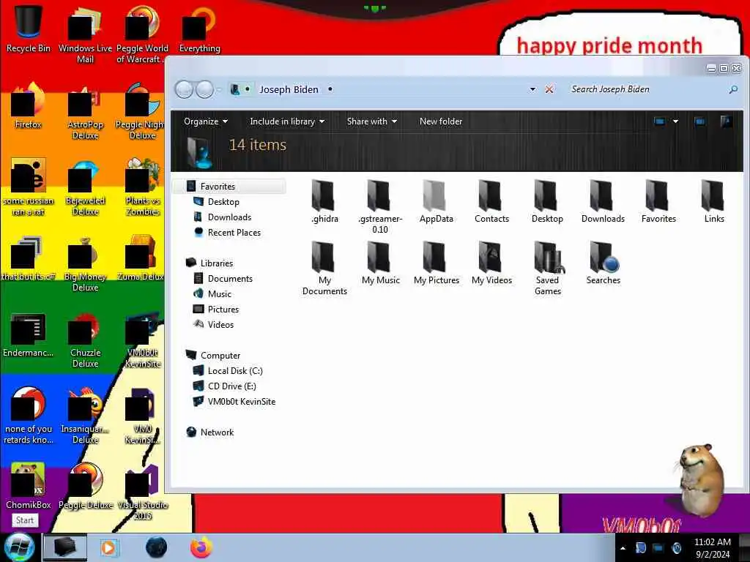Open Videos library in navigation pane

220,324
